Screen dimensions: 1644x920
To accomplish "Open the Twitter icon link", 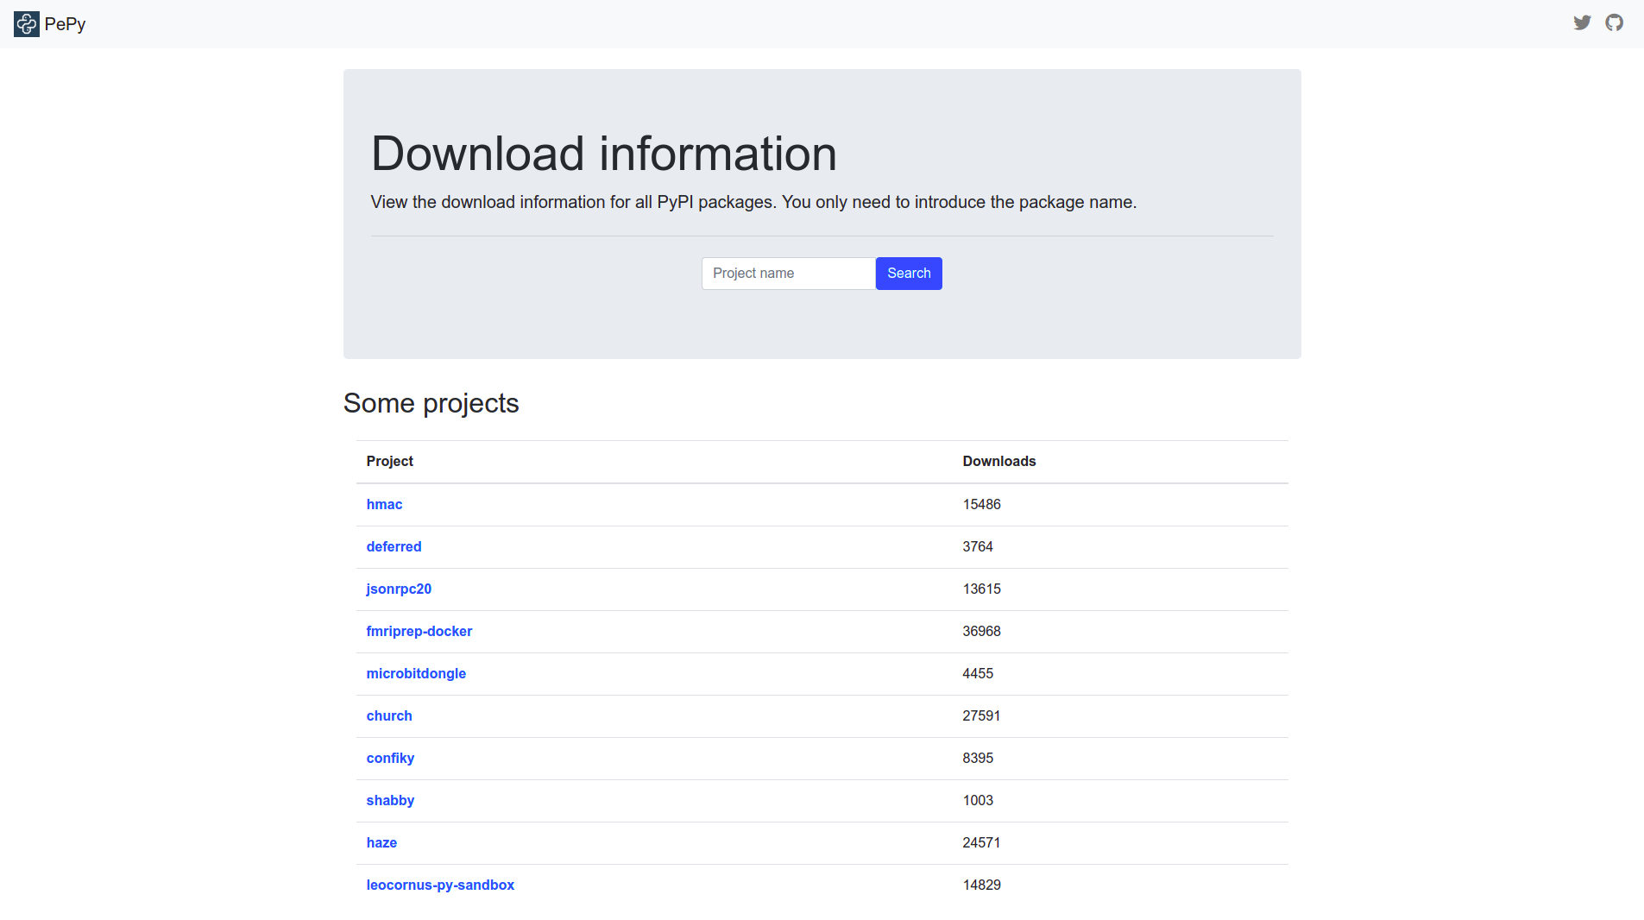I will point(1582,22).
